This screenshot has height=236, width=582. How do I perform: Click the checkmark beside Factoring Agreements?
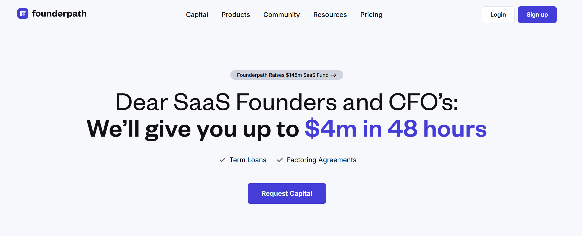280,160
